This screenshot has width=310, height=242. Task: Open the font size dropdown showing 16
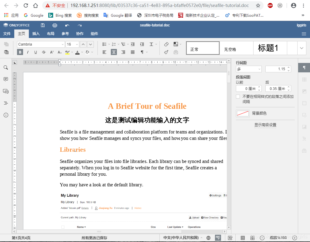click(x=77, y=44)
